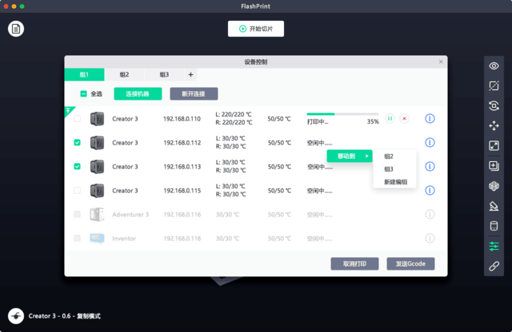Check the box for printer 192.168.0.110
The height and width of the screenshot is (332, 512).
(77, 119)
